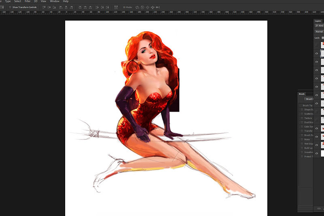324x216 pixels.
Task: Click the link layers icon at panel bottom
Action: [x=319, y=209]
